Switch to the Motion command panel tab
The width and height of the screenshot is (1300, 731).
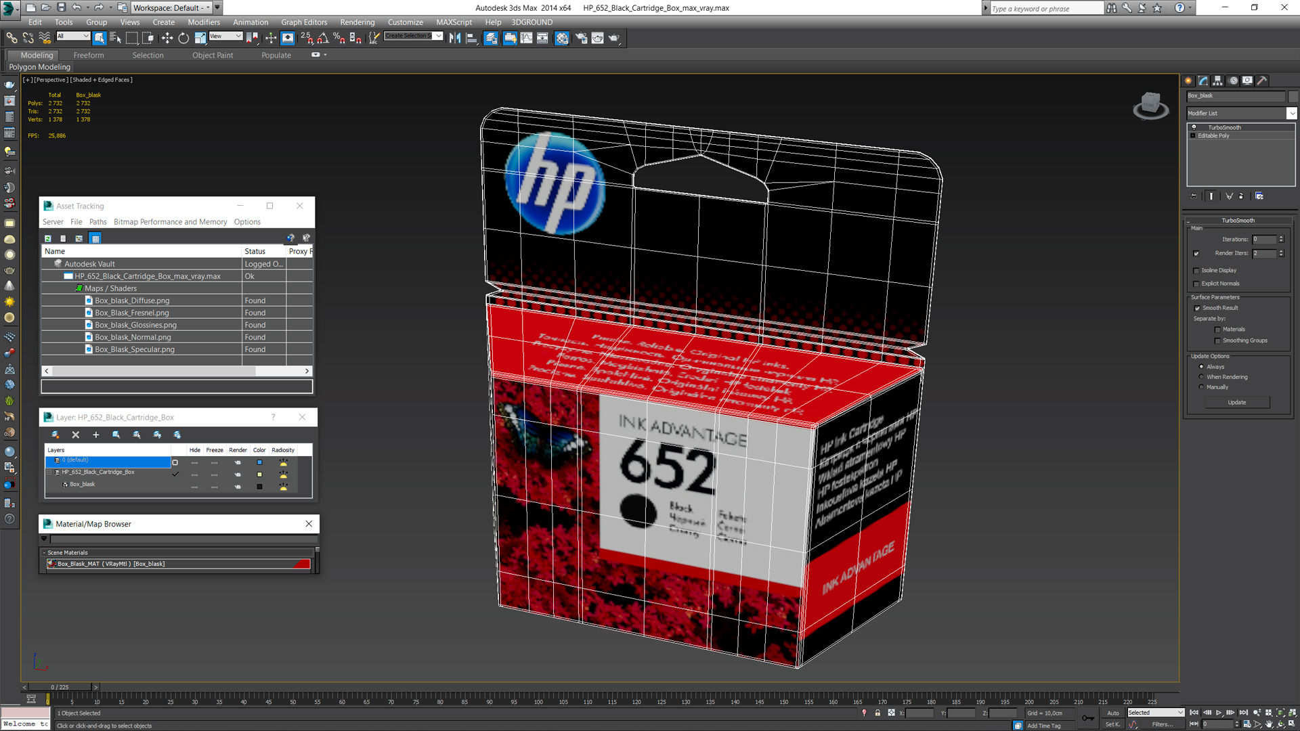(1233, 81)
